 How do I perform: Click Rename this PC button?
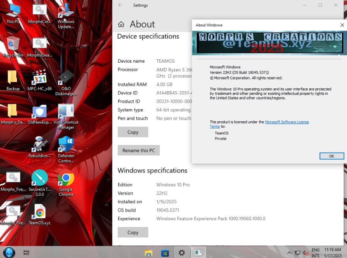click(138, 150)
